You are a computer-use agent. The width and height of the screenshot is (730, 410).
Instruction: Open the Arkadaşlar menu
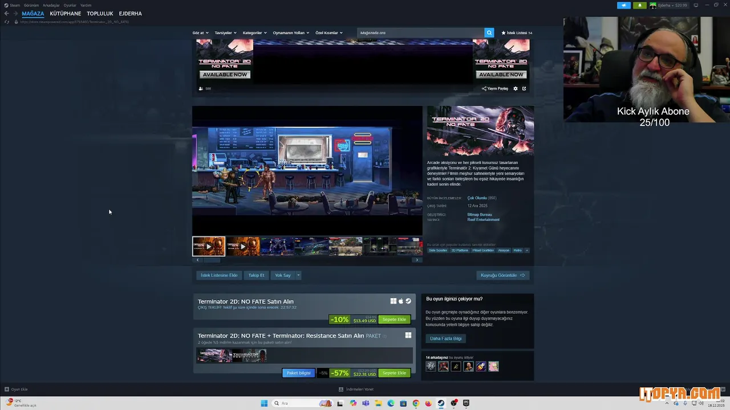coord(51,5)
